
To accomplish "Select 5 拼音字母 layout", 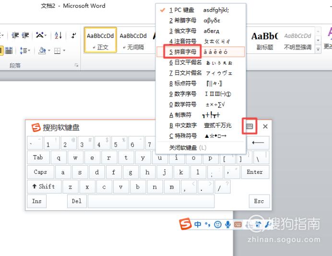I will (x=201, y=52).
